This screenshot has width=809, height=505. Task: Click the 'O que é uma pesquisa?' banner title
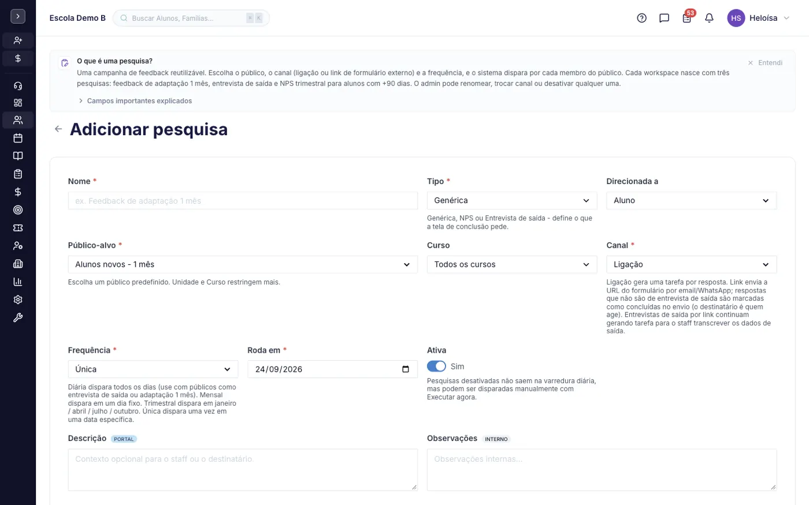pyautogui.click(x=114, y=61)
